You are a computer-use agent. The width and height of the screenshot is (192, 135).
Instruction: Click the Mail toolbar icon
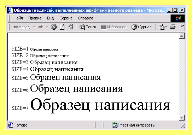click(x=162, y=27)
